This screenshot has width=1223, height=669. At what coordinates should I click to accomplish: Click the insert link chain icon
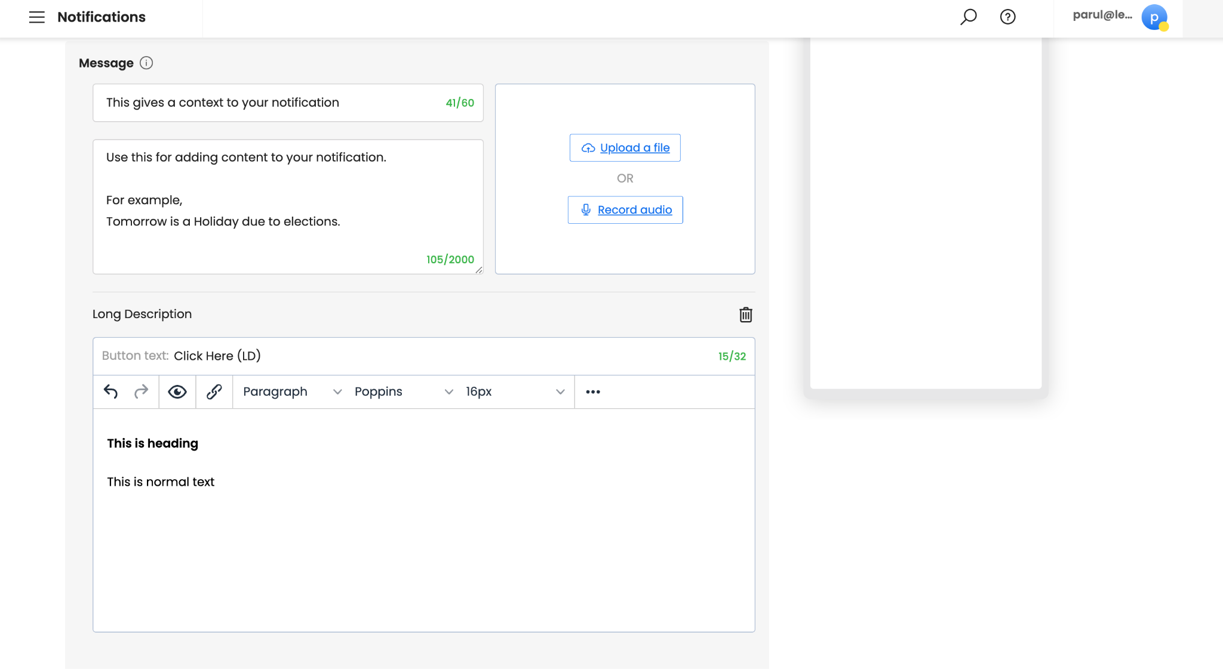214,391
